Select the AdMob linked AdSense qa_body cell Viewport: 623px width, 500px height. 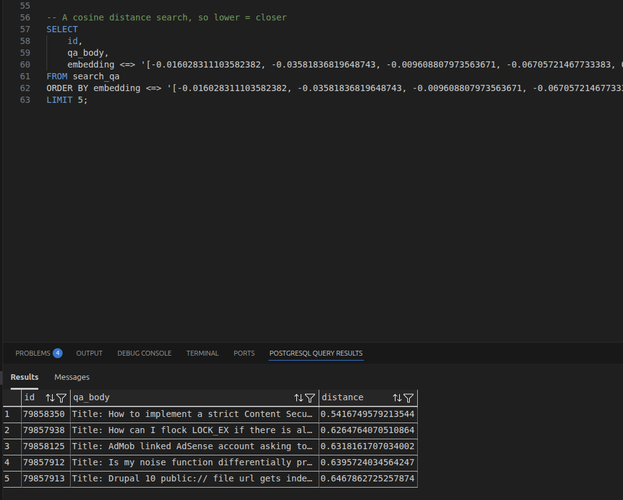coord(193,446)
